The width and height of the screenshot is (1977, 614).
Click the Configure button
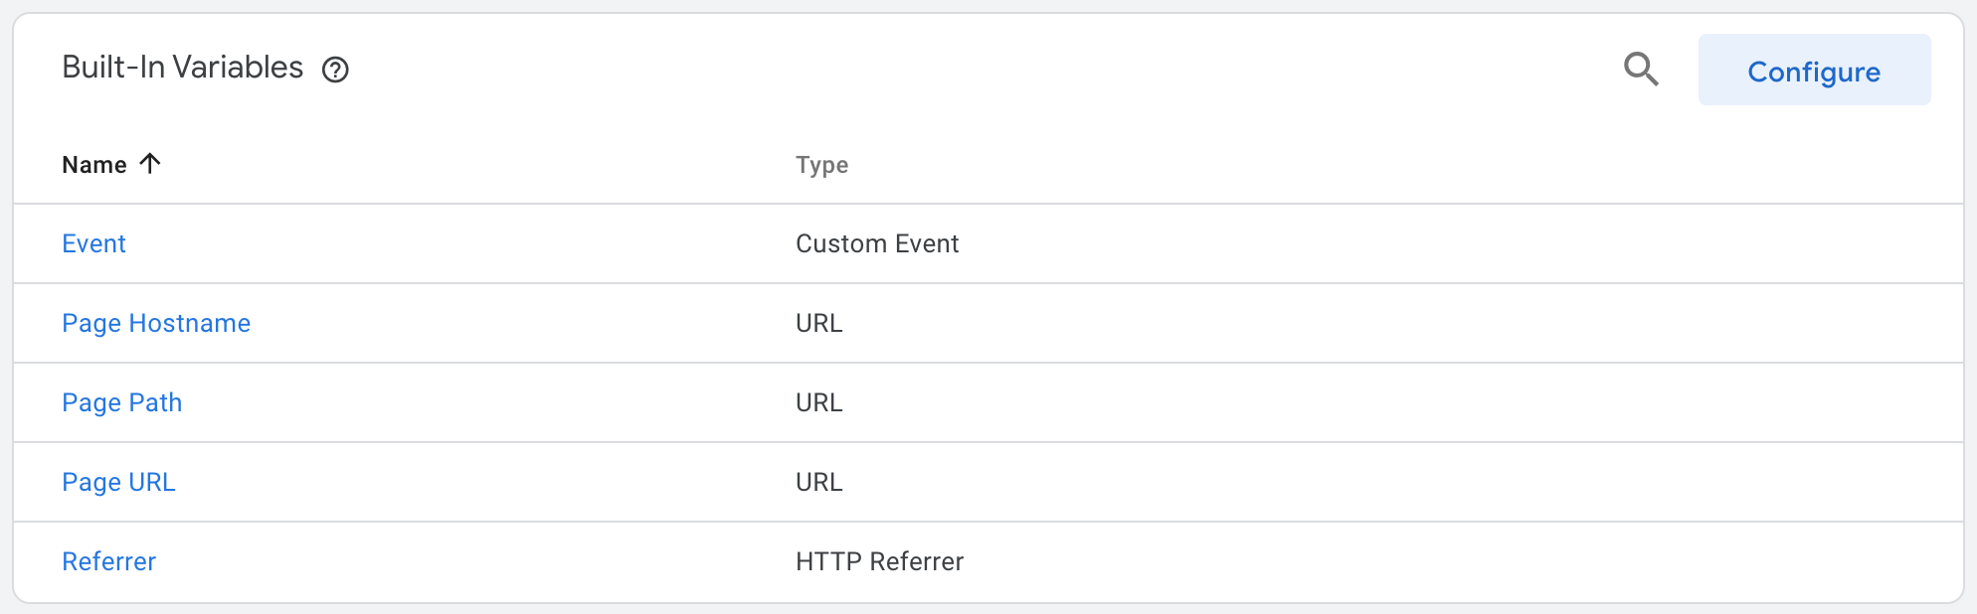pyautogui.click(x=1815, y=70)
